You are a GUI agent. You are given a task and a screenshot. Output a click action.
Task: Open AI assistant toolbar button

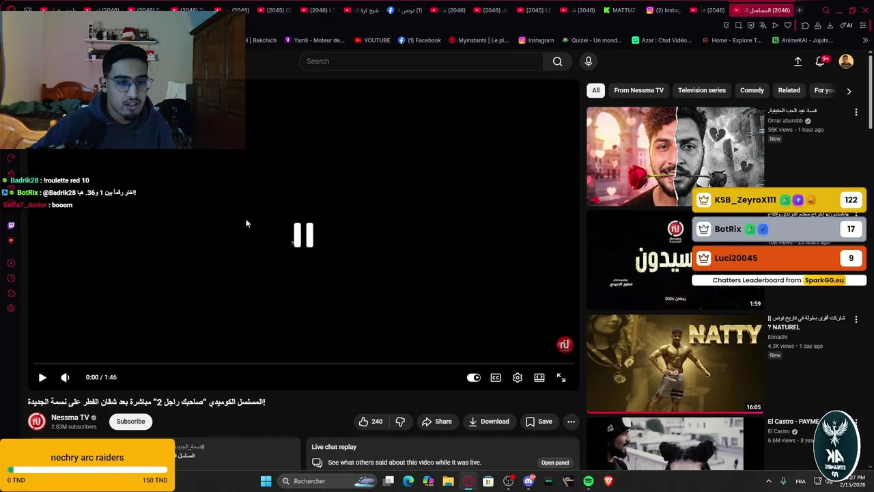pos(847,25)
